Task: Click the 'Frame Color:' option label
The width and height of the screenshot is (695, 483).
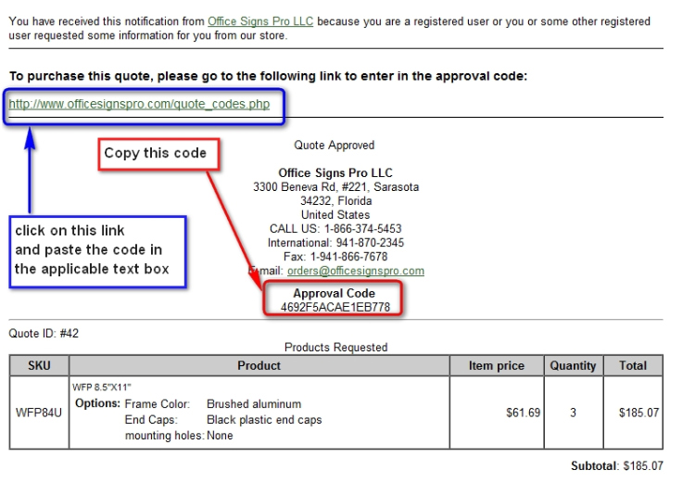Action: (158, 404)
